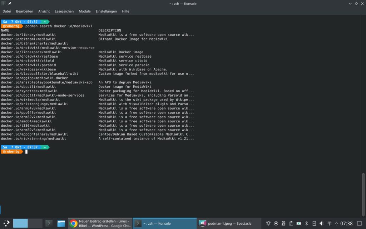Click the media pause tray icon
Viewport: 366px width, 229px height.
[276, 223]
